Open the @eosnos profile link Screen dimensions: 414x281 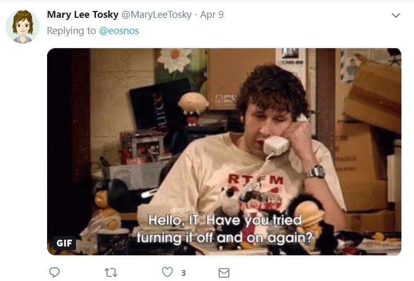coord(119,31)
